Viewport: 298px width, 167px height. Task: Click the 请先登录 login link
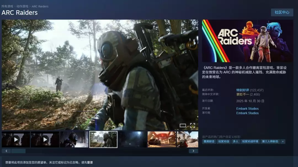[x=87, y=163]
